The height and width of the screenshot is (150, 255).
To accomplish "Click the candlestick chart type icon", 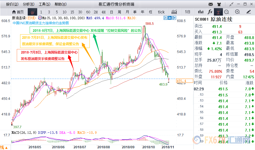I will 200,12.
